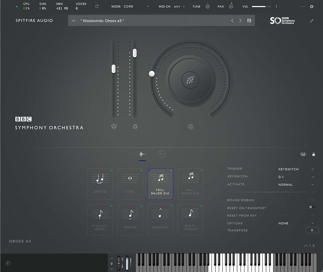
Task: Click the center emblem of the big knob
Action: click(x=190, y=80)
